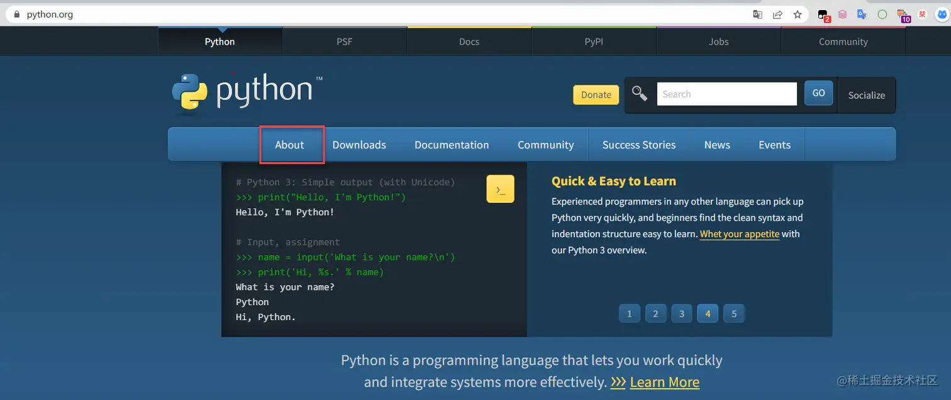The image size is (951, 400).
Task: Show slide 3 of the carousel
Action: (x=682, y=313)
